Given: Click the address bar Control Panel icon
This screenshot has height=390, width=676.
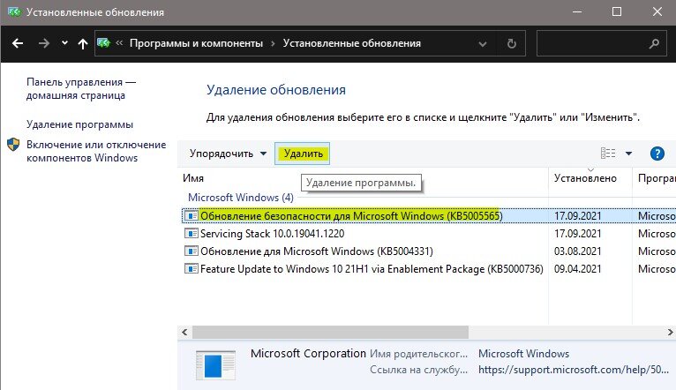Looking at the screenshot, I should [104, 43].
